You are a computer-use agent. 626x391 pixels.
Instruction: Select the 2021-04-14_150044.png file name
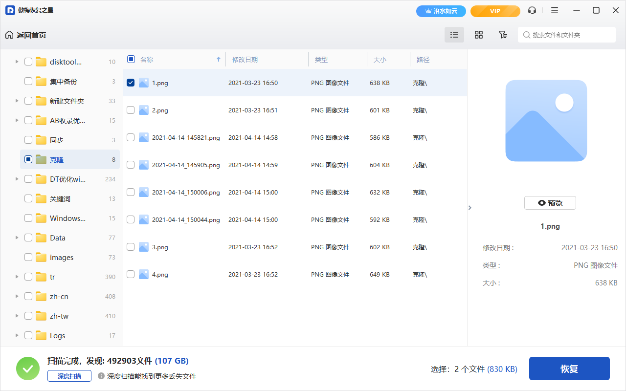click(186, 220)
